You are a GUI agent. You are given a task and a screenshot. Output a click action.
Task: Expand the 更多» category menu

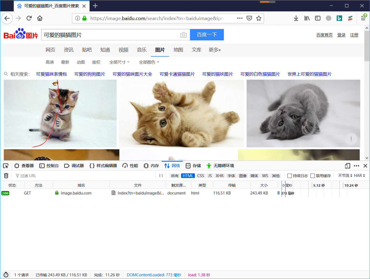[x=215, y=50]
